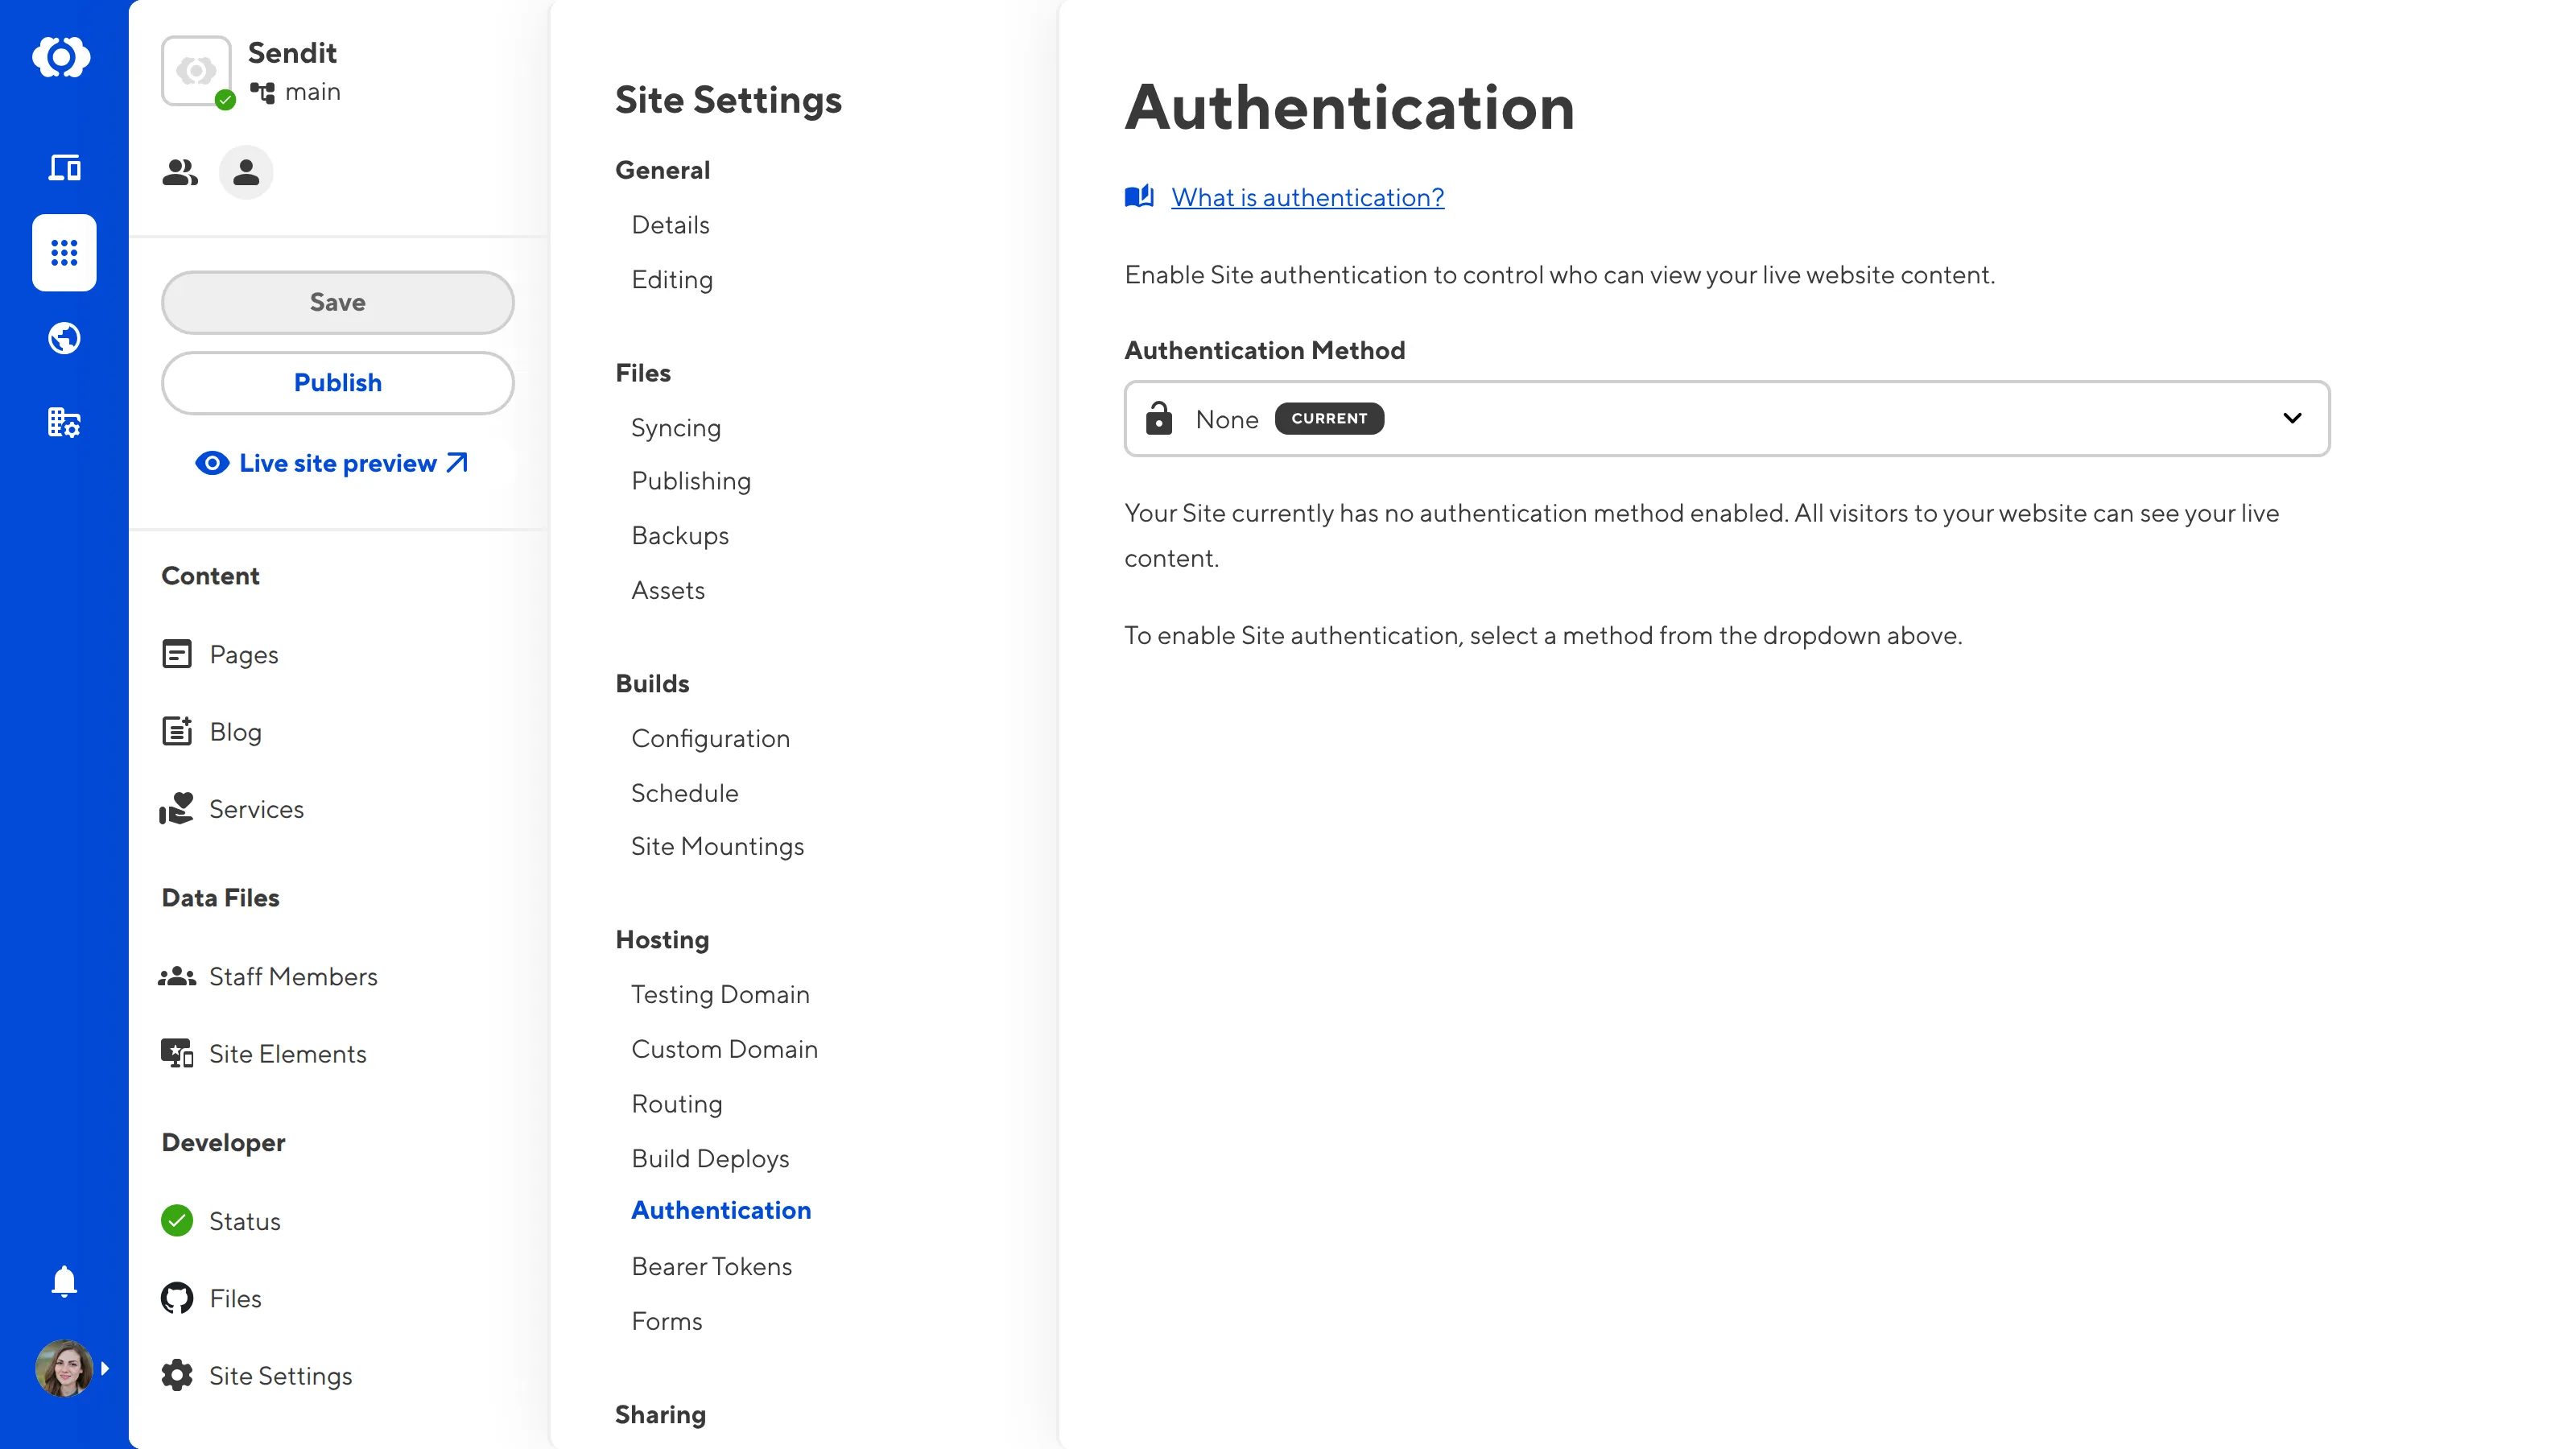Click the CloudCannon logo icon

click(x=62, y=57)
